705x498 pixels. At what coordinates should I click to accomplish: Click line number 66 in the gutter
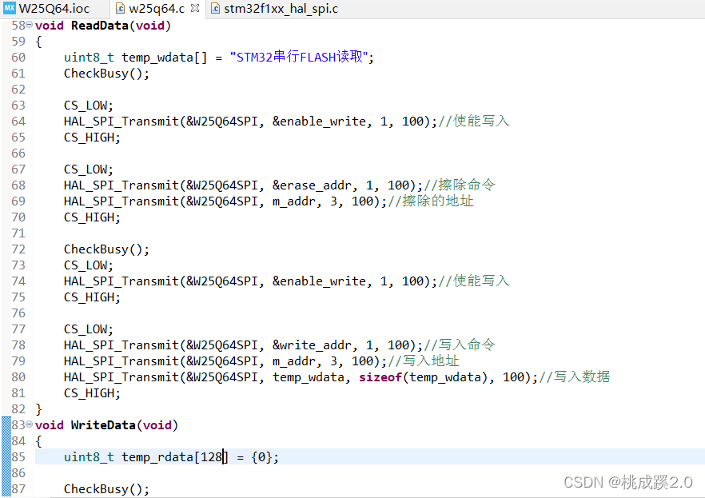tap(18, 153)
